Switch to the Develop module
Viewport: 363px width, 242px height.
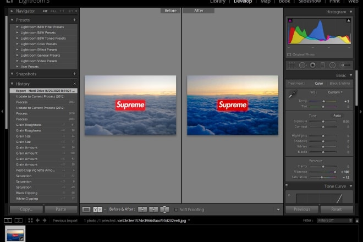[x=243, y=2]
